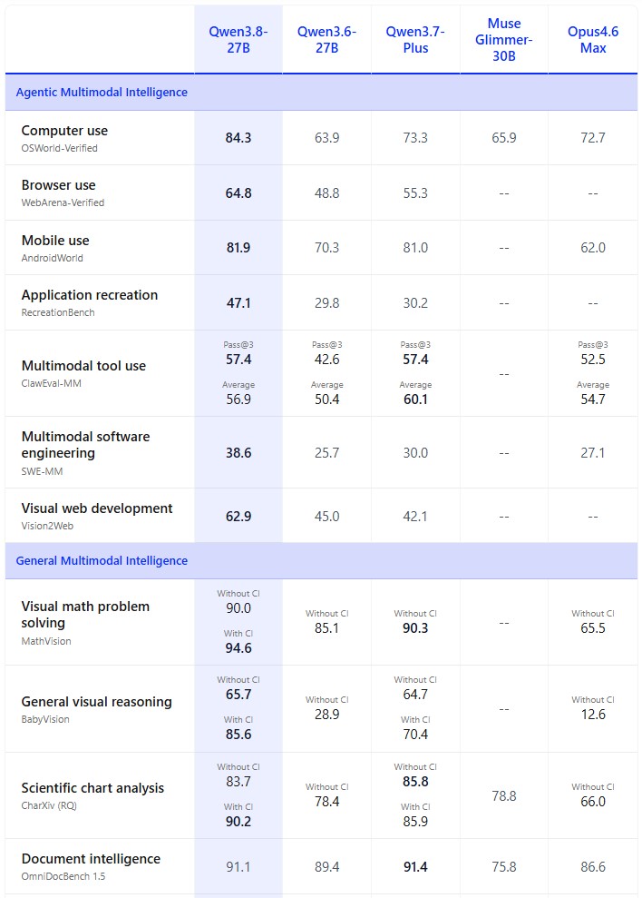Click the Application recreation row label

point(90,295)
